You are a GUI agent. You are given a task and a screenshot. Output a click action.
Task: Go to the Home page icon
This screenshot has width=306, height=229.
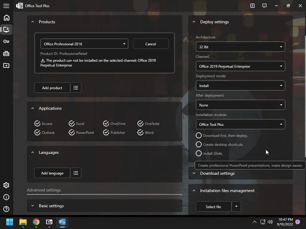7,18
